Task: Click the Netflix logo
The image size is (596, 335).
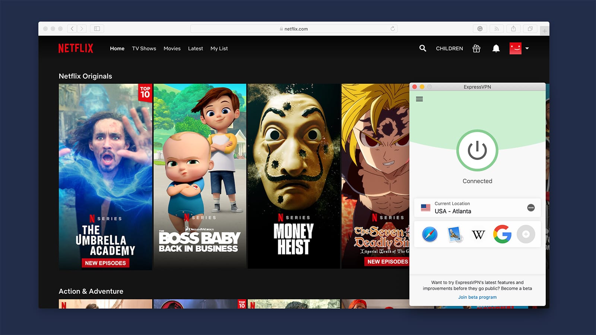Action: (x=76, y=48)
